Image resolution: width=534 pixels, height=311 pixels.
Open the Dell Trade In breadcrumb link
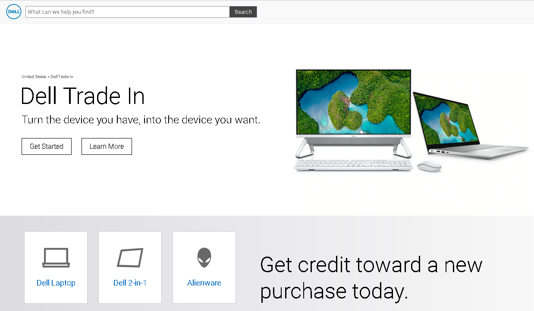[62, 77]
